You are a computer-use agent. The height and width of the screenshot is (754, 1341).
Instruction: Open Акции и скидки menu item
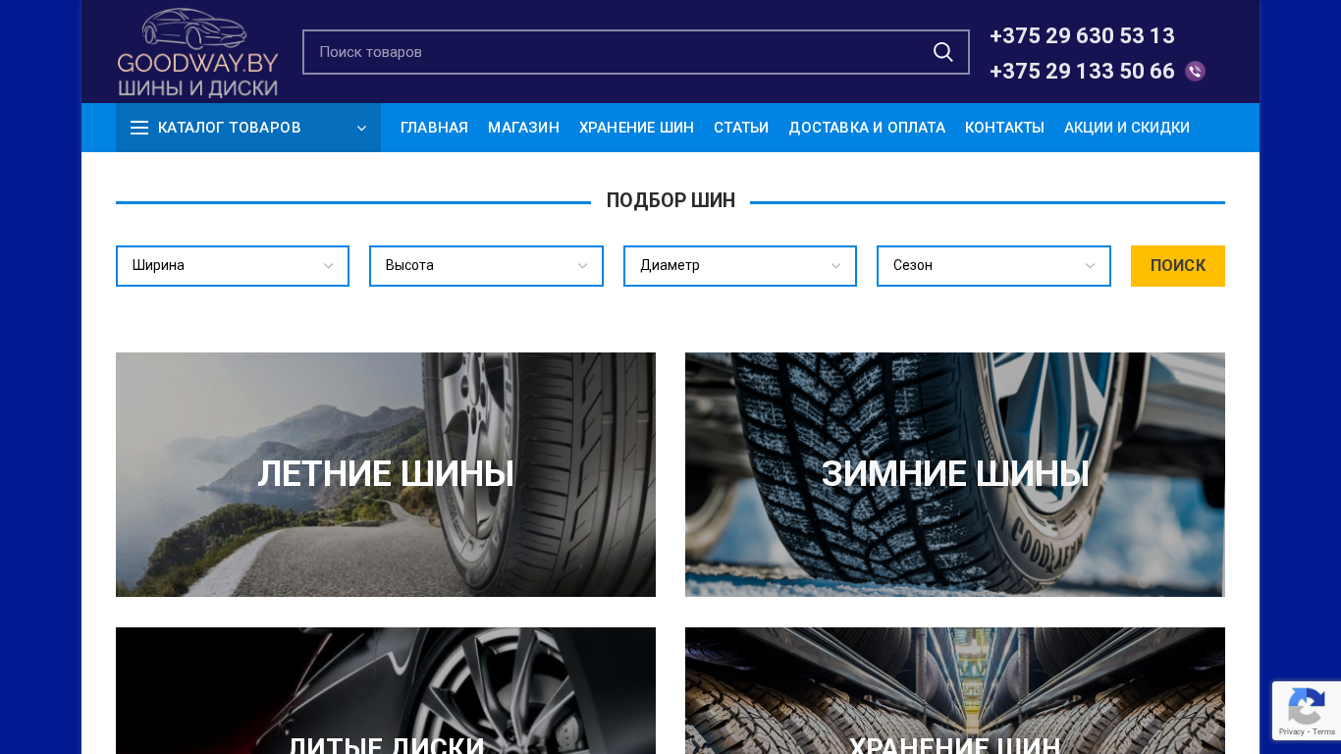(x=1127, y=128)
